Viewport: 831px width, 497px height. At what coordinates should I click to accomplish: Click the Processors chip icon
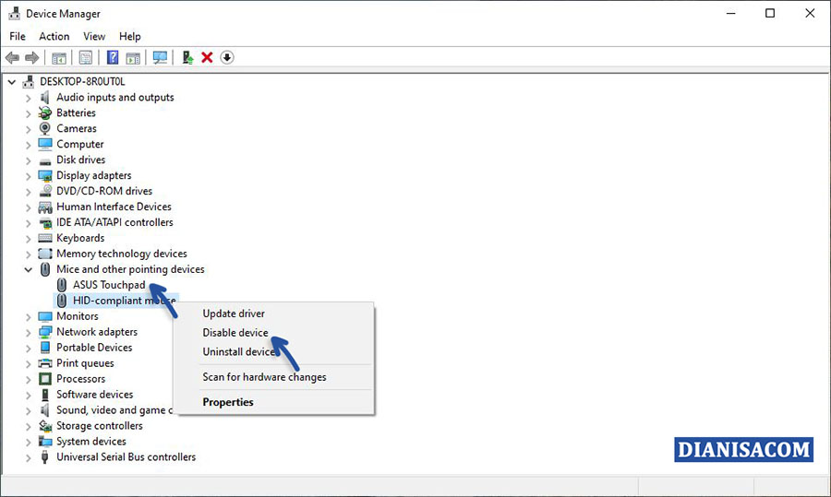coord(45,379)
